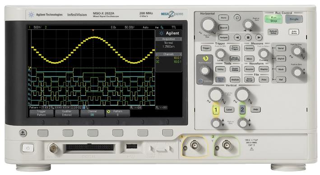Open the Channel D0 softkey selector
Viewport: 320px width, 175px height.
tap(92, 113)
